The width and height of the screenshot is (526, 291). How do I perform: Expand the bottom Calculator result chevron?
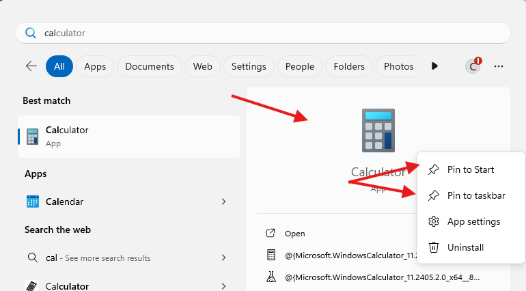[224, 286]
